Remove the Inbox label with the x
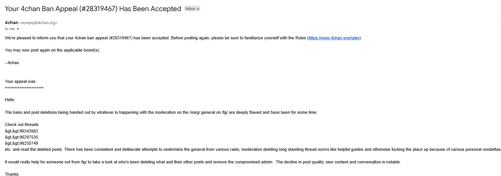The width and height of the screenshot is (501, 176). click(x=198, y=9)
